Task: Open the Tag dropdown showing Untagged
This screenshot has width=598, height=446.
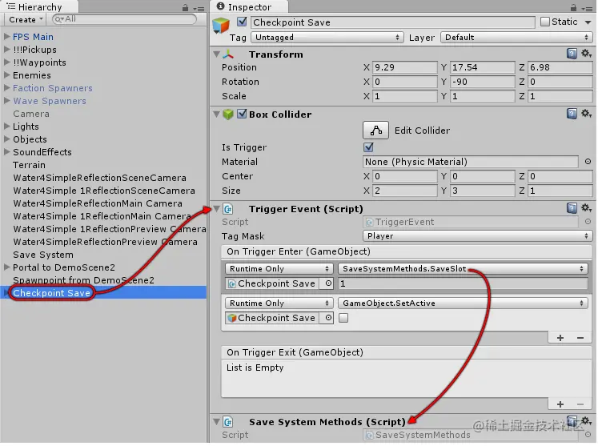Action: point(327,38)
